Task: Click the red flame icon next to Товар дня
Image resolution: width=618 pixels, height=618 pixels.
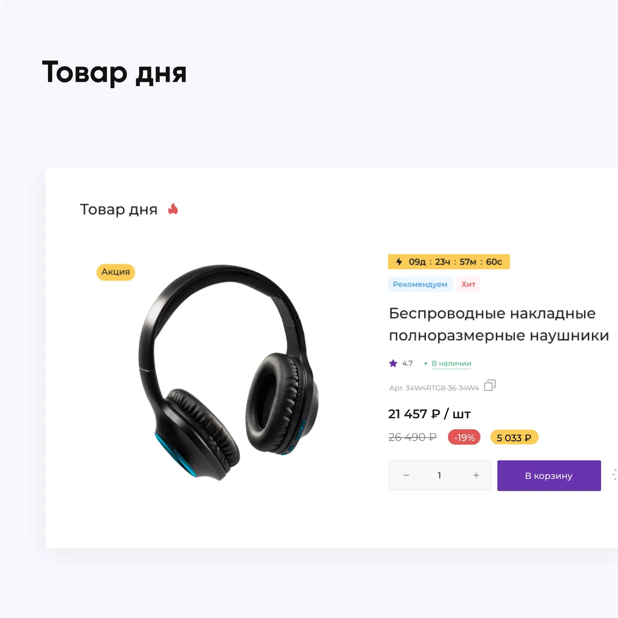Action: 173,209
